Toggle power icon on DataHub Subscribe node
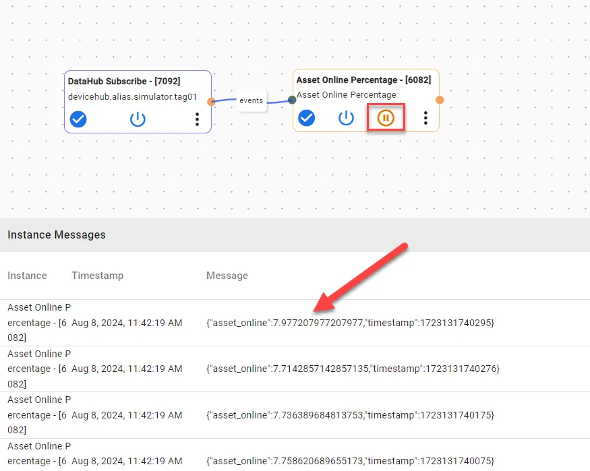This screenshot has width=590, height=471. pos(138,119)
